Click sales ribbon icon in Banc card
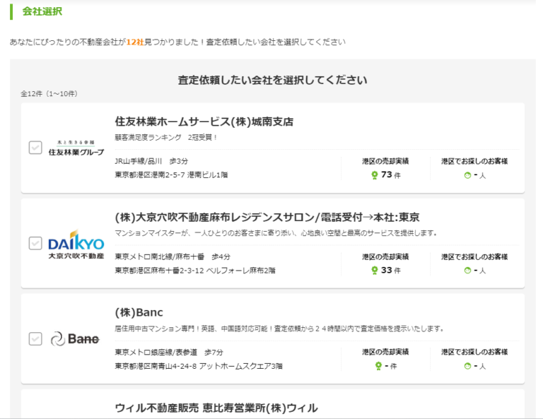 coord(378,366)
